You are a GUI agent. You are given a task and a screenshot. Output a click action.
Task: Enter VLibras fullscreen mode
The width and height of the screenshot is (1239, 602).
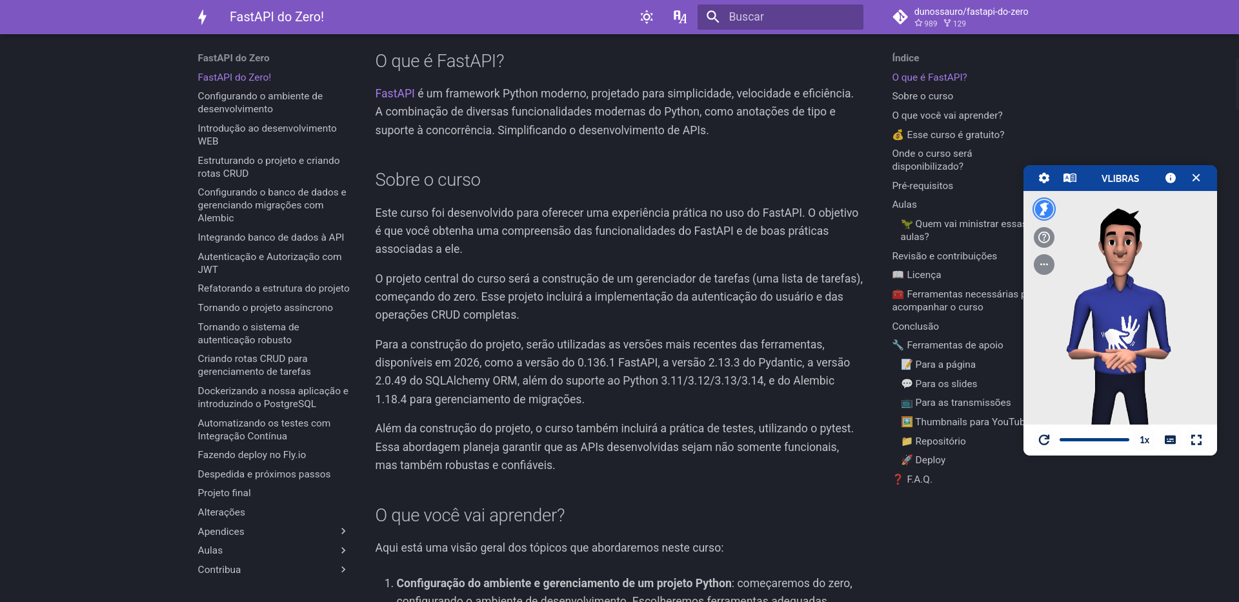coord(1196,440)
